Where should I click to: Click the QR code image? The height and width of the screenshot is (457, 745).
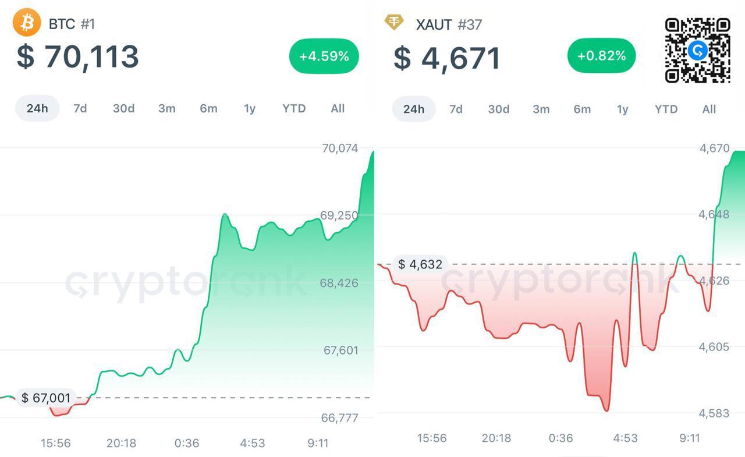697,50
